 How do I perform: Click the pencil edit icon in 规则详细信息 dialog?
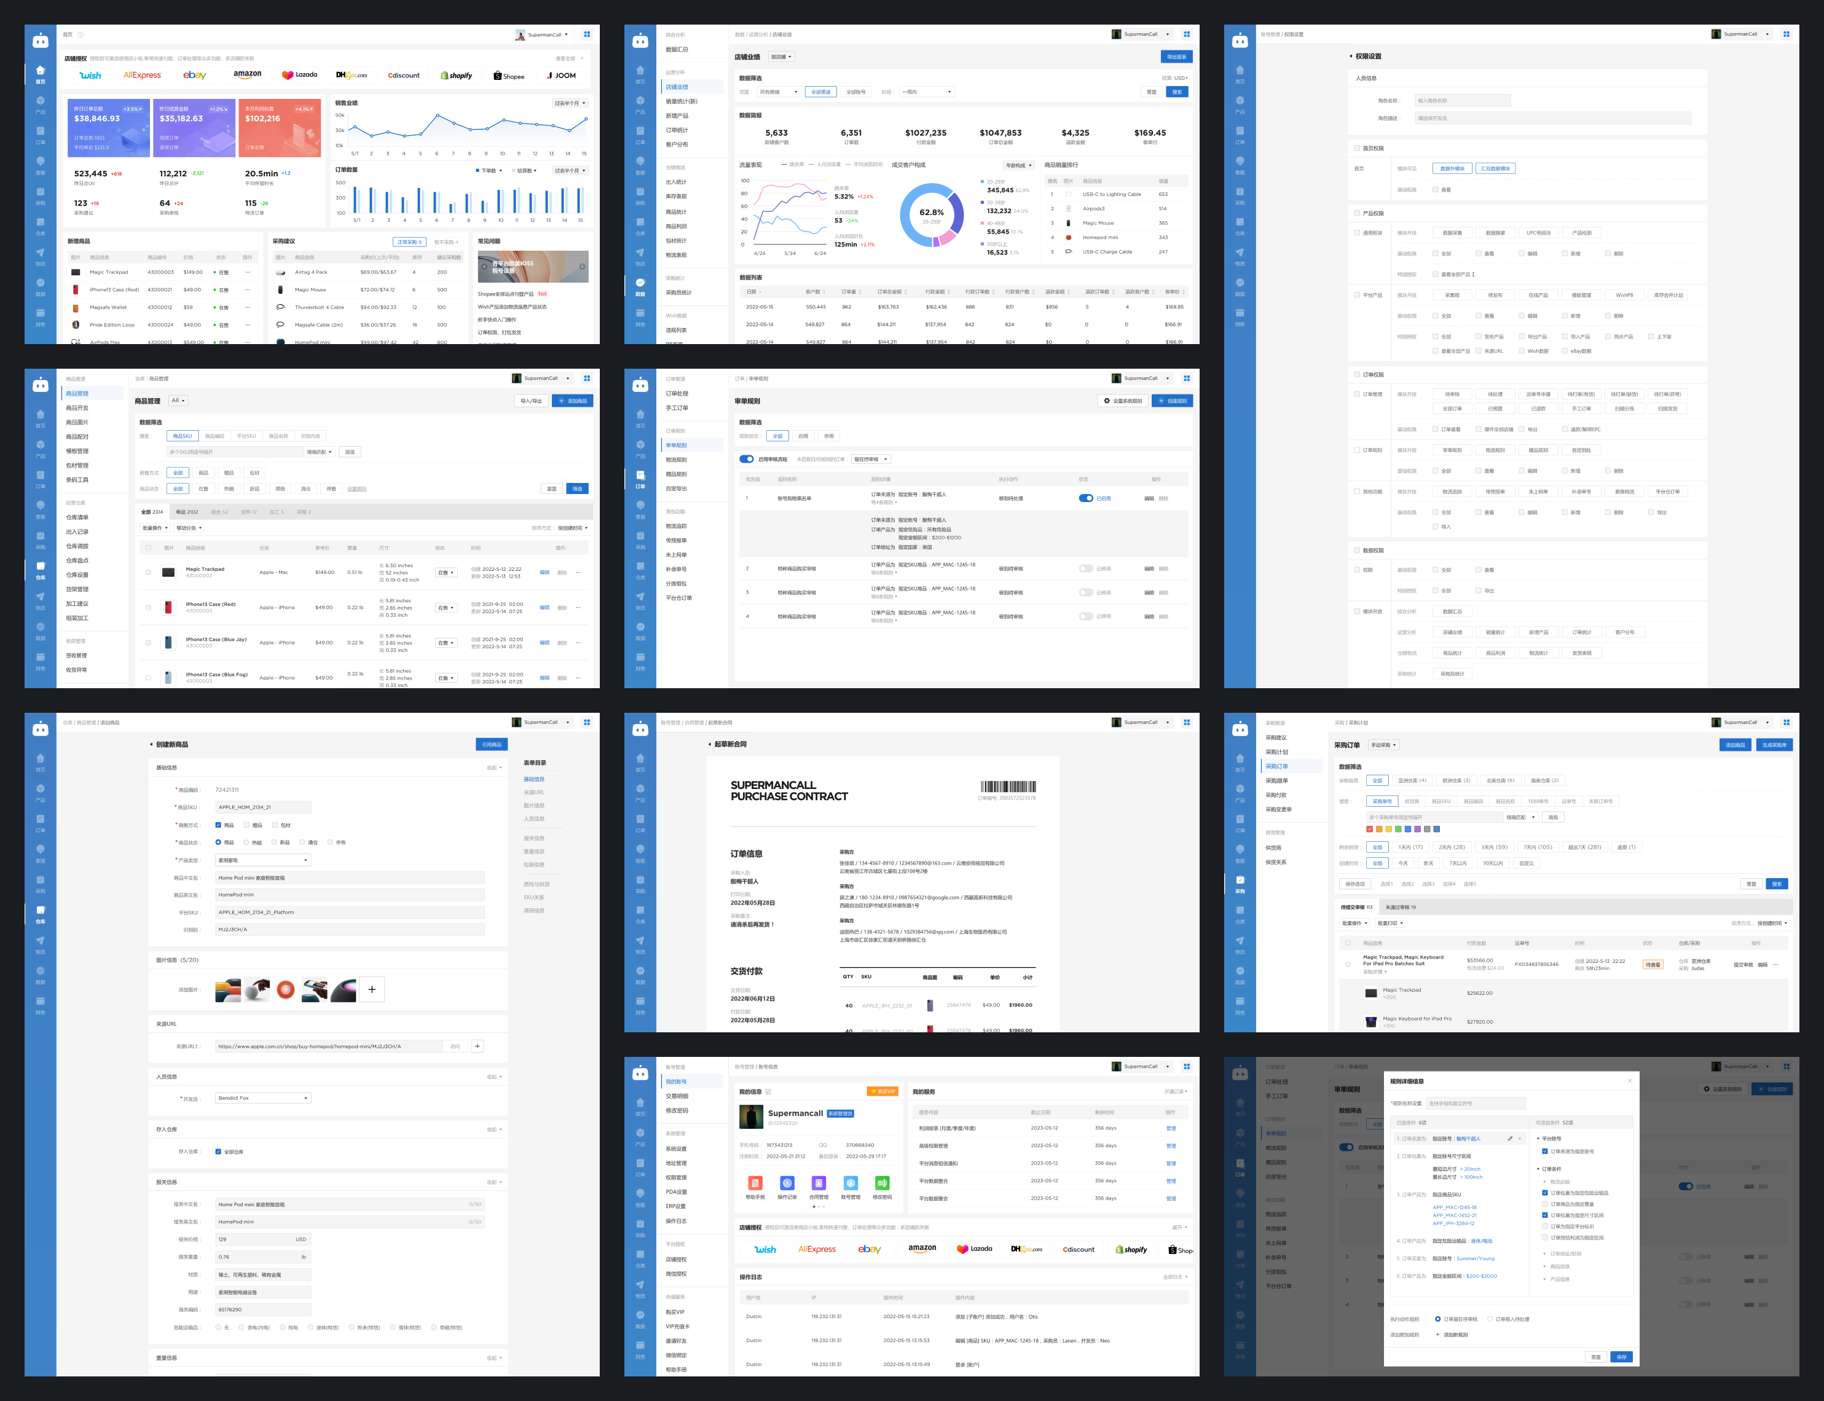[x=1509, y=1138]
